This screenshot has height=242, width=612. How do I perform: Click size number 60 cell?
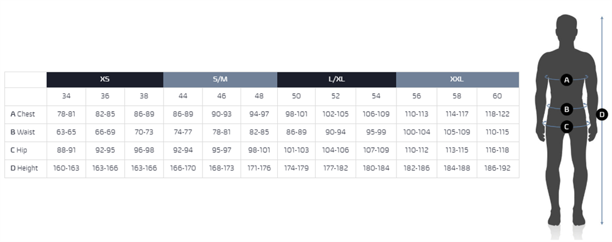[x=497, y=97]
